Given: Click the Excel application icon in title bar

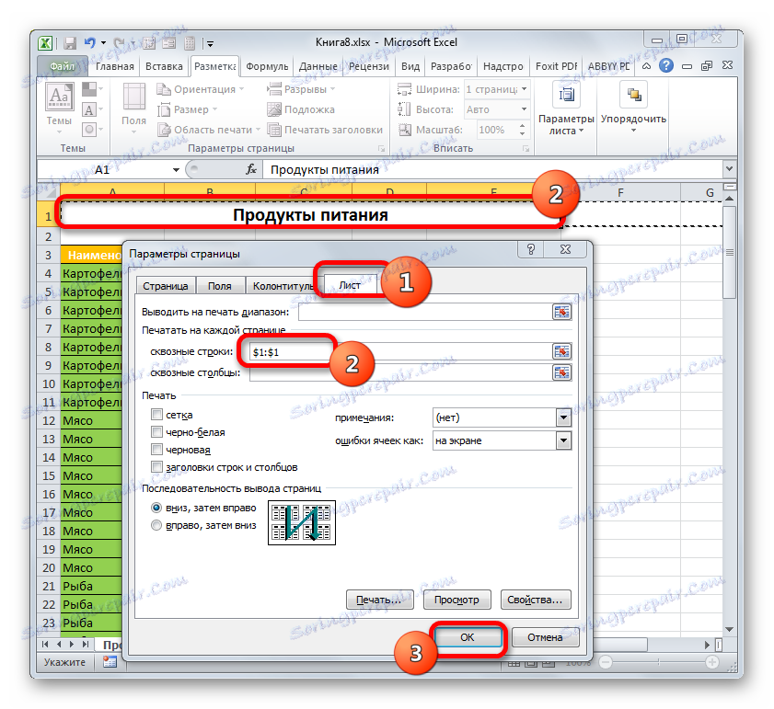Looking at the screenshot, I should point(45,43).
